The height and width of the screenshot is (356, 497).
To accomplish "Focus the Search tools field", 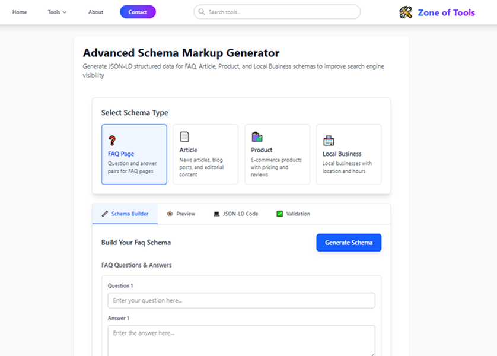I will click(281, 12).
